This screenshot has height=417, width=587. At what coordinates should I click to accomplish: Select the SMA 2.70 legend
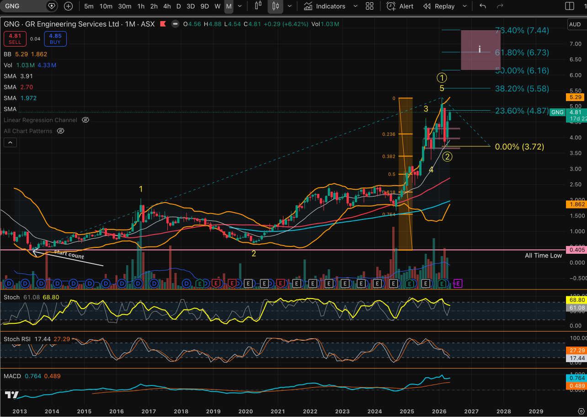19,87
